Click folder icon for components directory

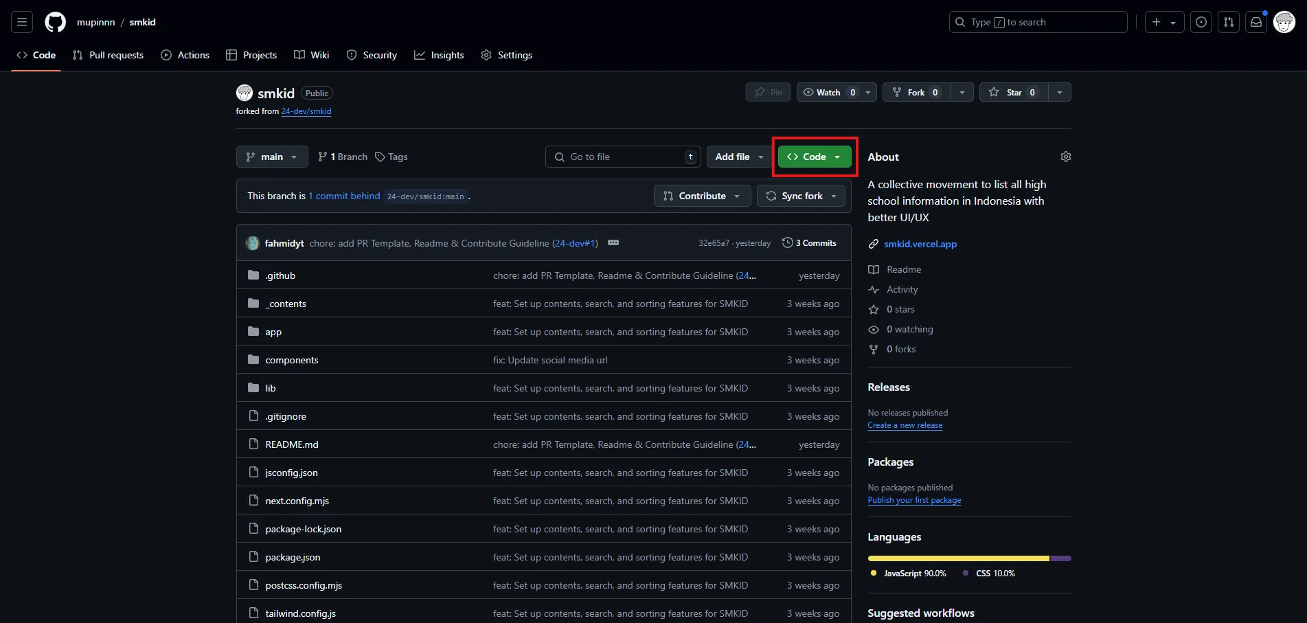click(x=253, y=359)
